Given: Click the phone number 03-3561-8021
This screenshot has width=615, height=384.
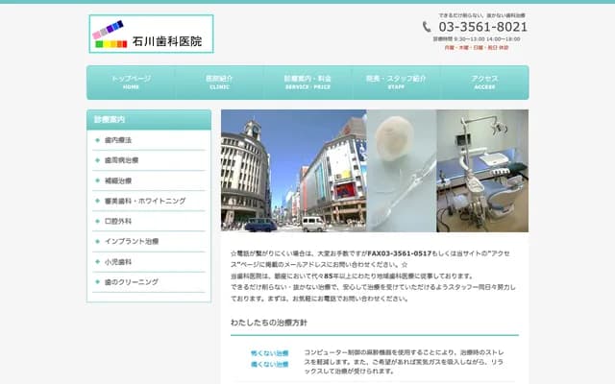Looking at the screenshot, I should pyautogui.click(x=482, y=27).
